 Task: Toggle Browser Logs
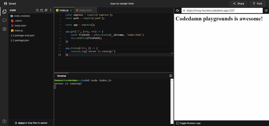(188, 123)
